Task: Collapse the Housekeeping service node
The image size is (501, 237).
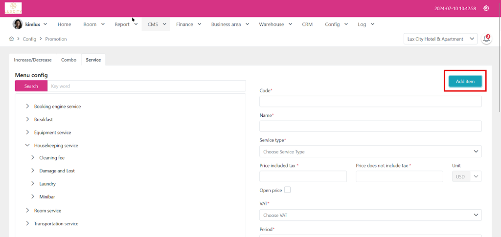Action: coord(28,145)
